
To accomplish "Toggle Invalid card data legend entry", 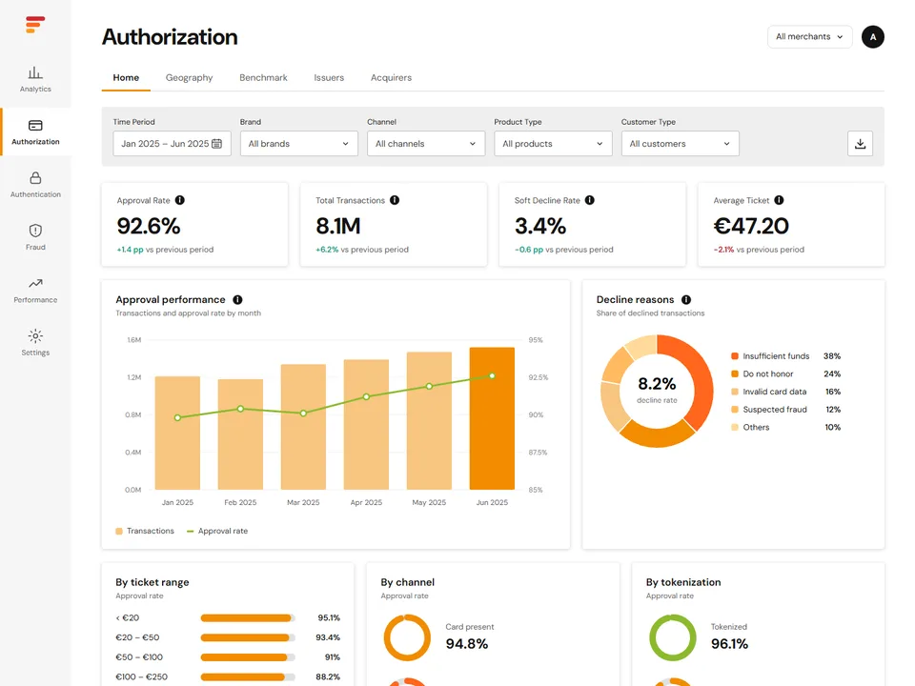I will click(x=785, y=392).
